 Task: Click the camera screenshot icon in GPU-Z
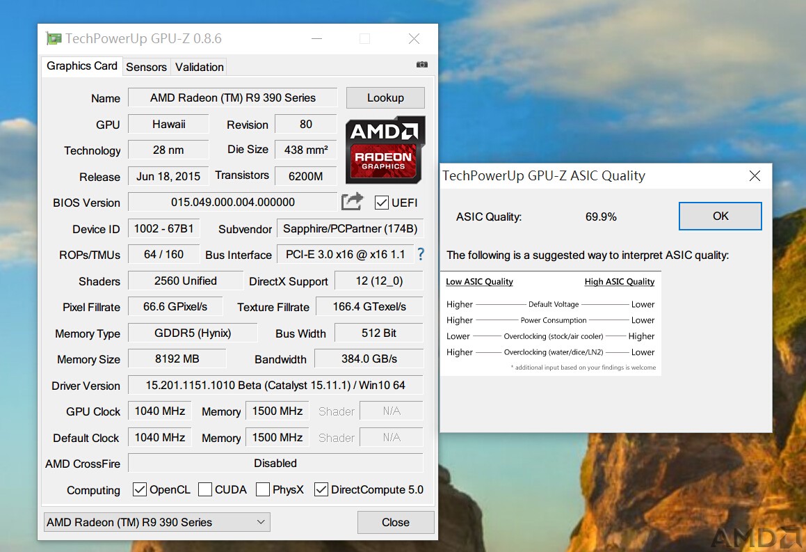(x=421, y=64)
